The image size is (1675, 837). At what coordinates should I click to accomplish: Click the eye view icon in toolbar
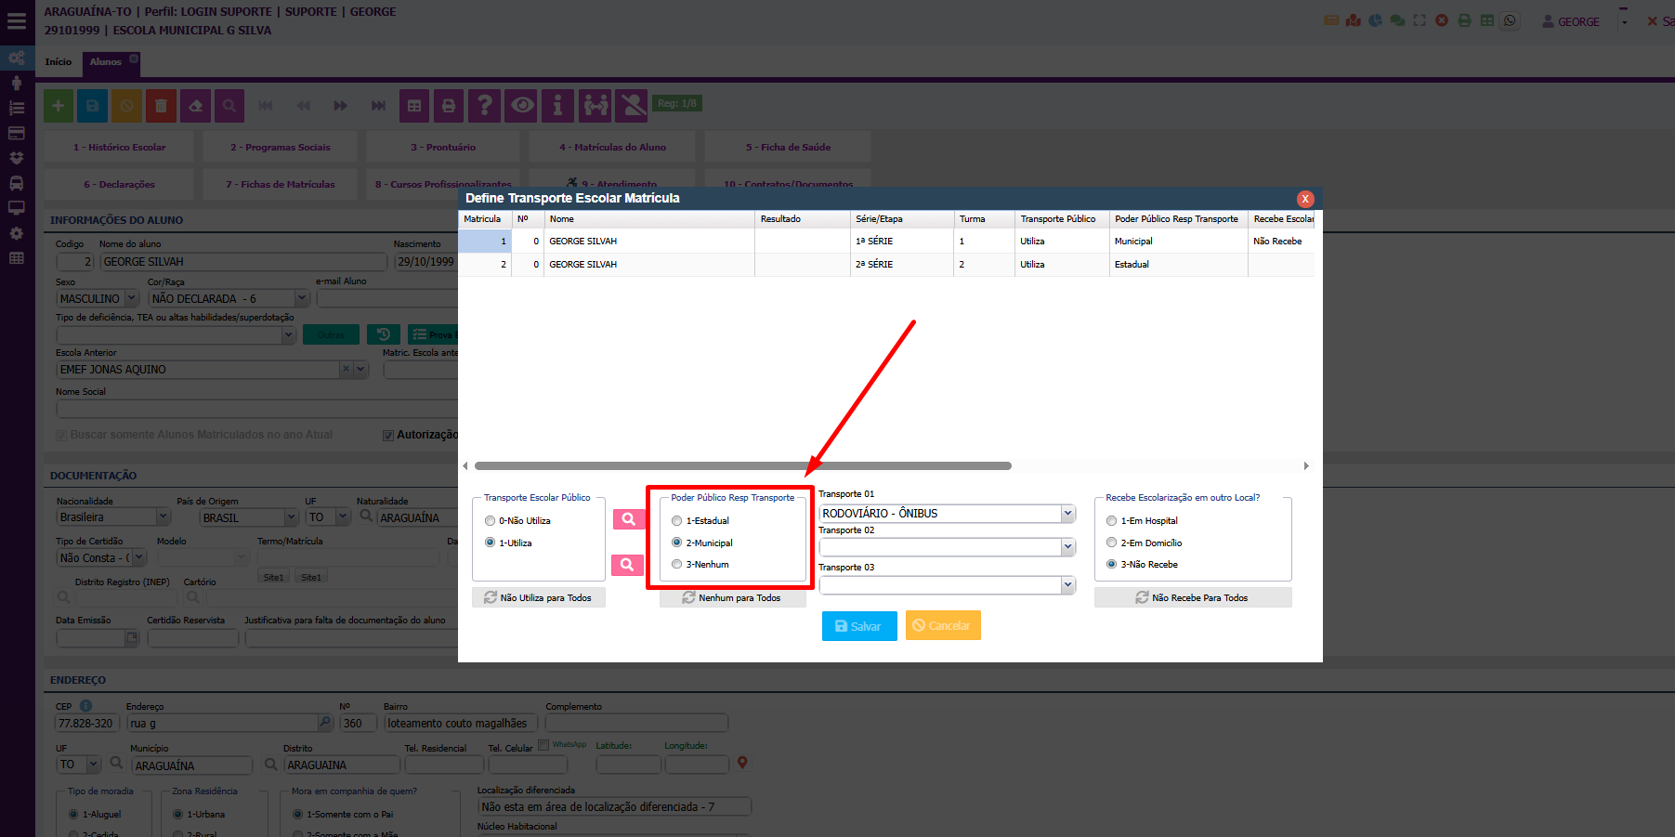point(523,106)
